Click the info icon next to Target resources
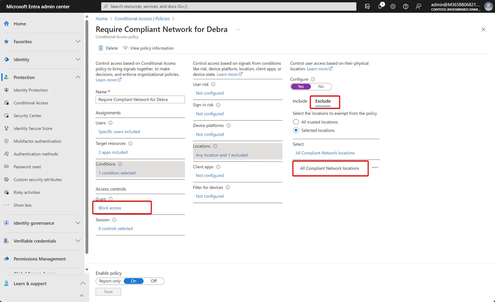 click(130, 143)
